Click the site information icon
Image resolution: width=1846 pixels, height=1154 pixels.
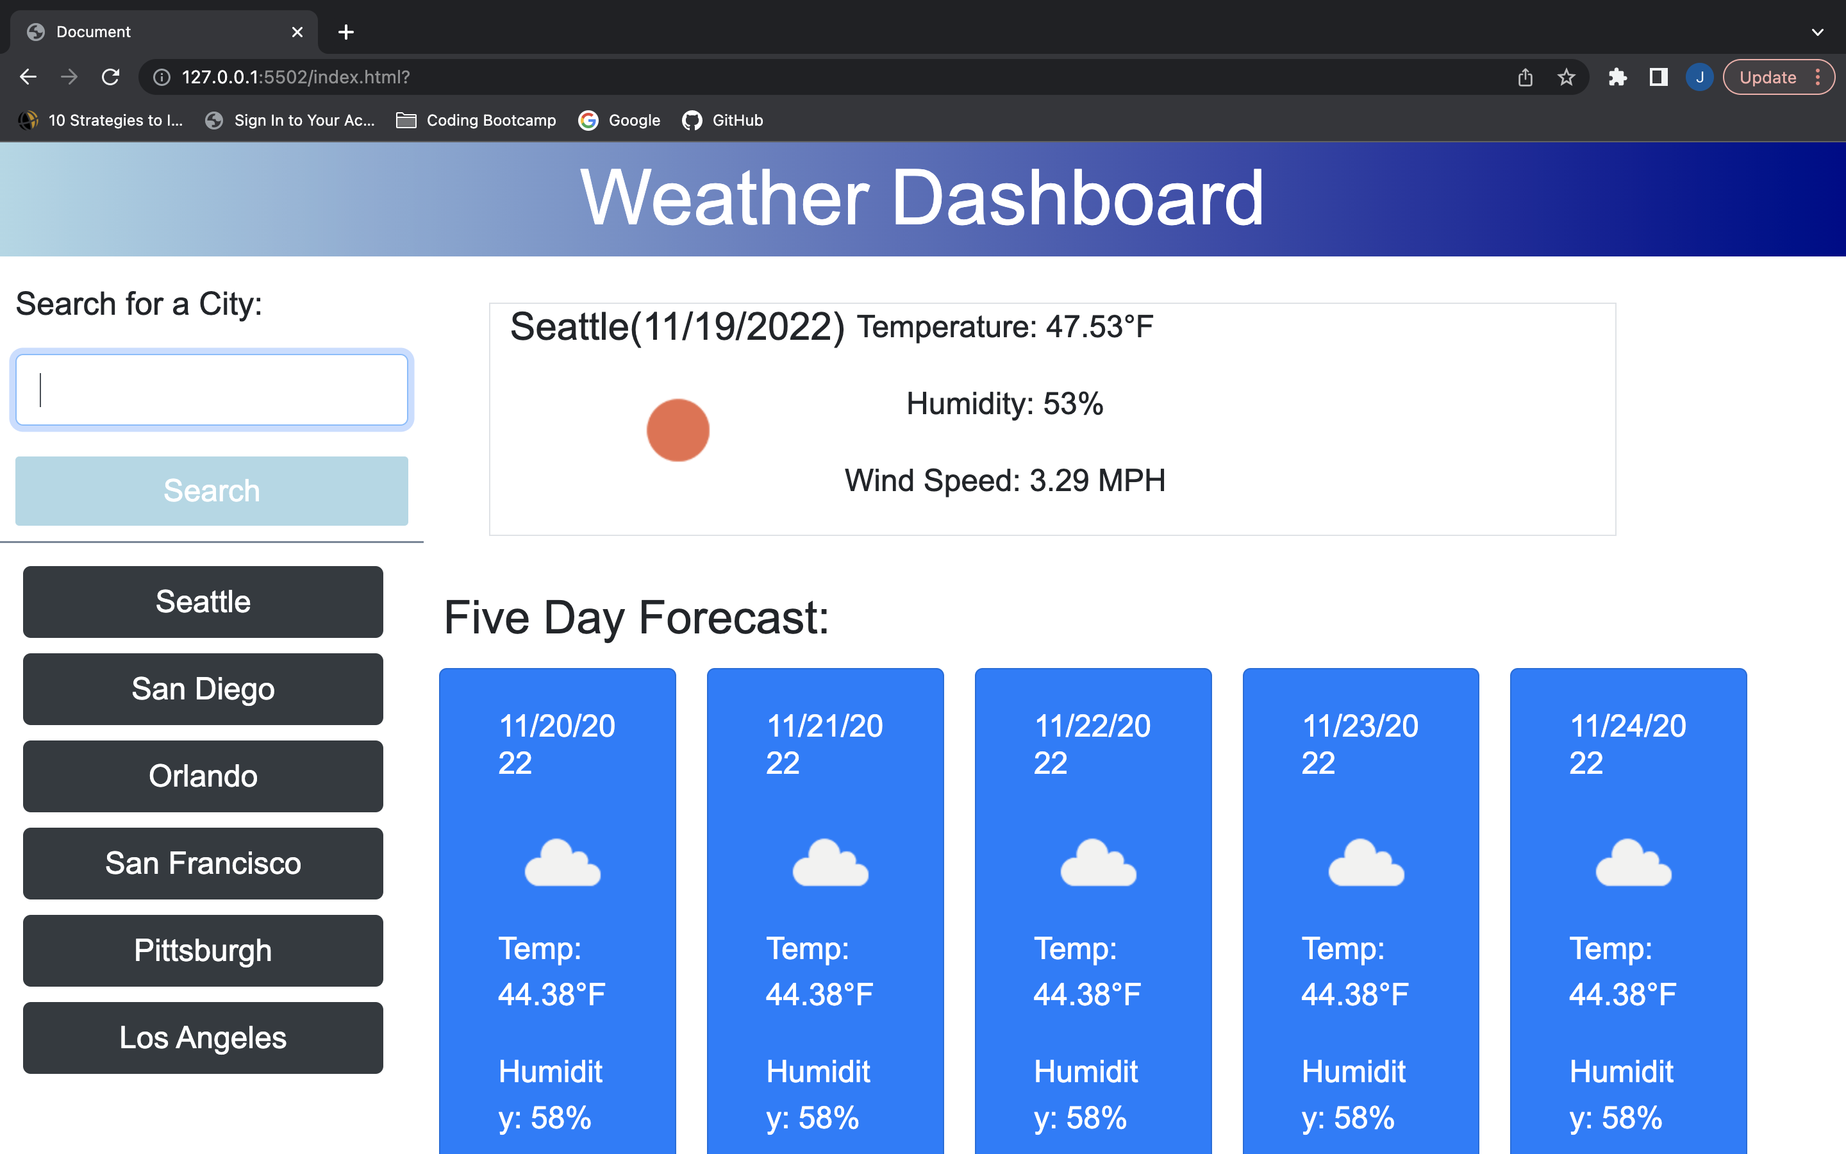[162, 77]
